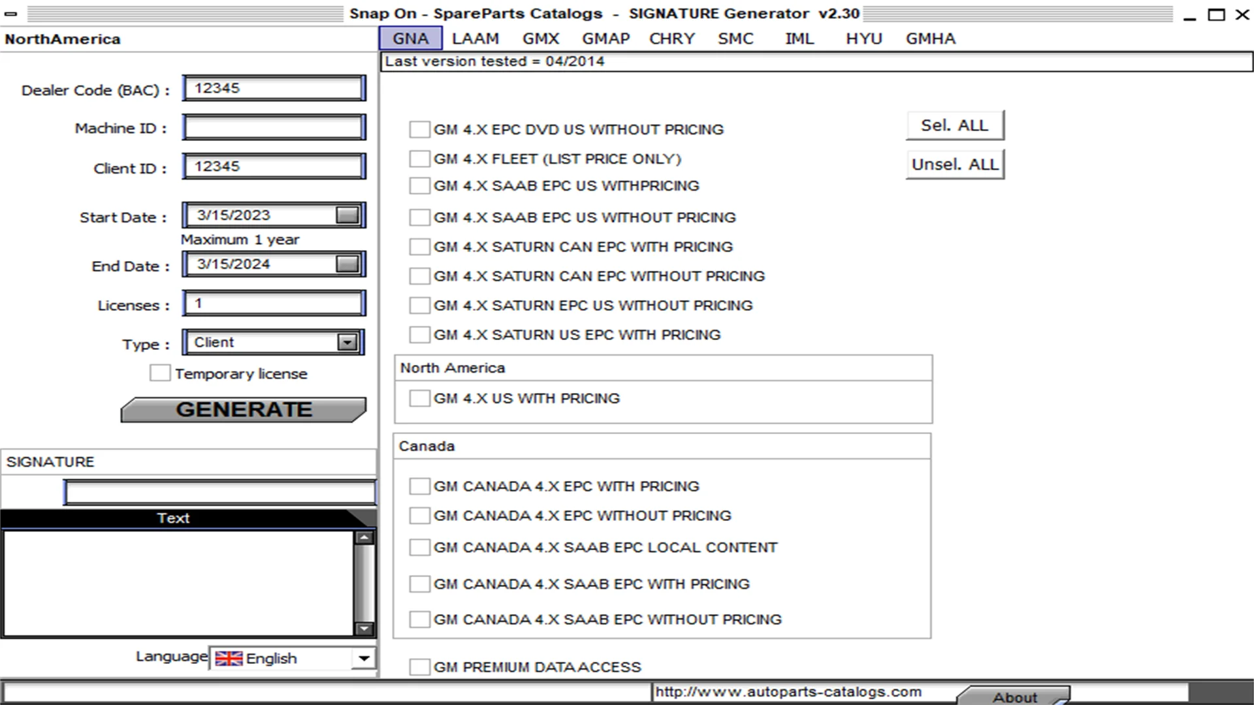Image resolution: width=1254 pixels, height=705 pixels.
Task: Click the 'NorthAmerica' region label
Action: pyautogui.click(x=63, y=39)
